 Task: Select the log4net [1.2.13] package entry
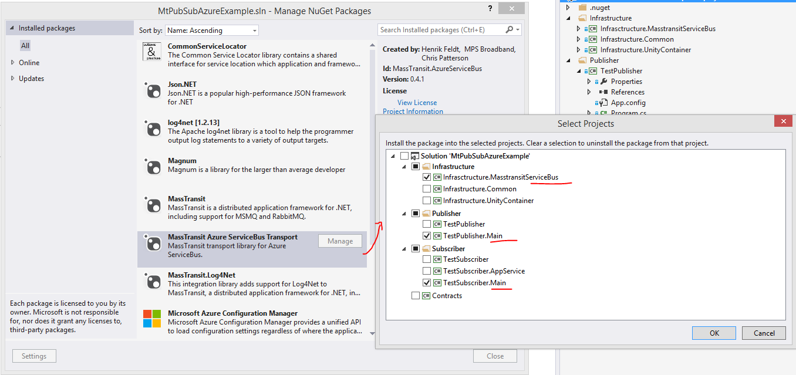[252, 133]
